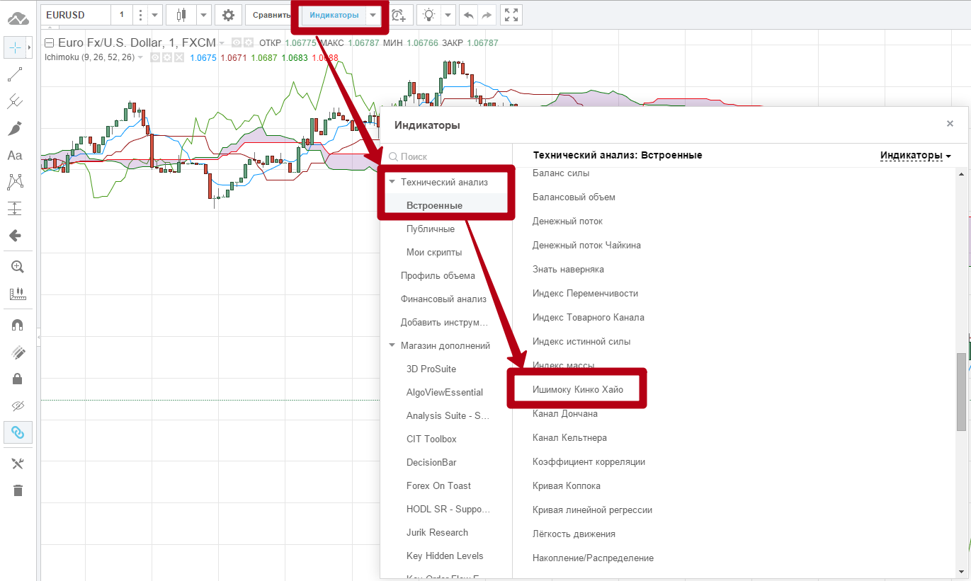Collapse the Euro Fx/U.S. Dollar legend box
The width and height of the screenshot is (971, 581).
[49, 43]
